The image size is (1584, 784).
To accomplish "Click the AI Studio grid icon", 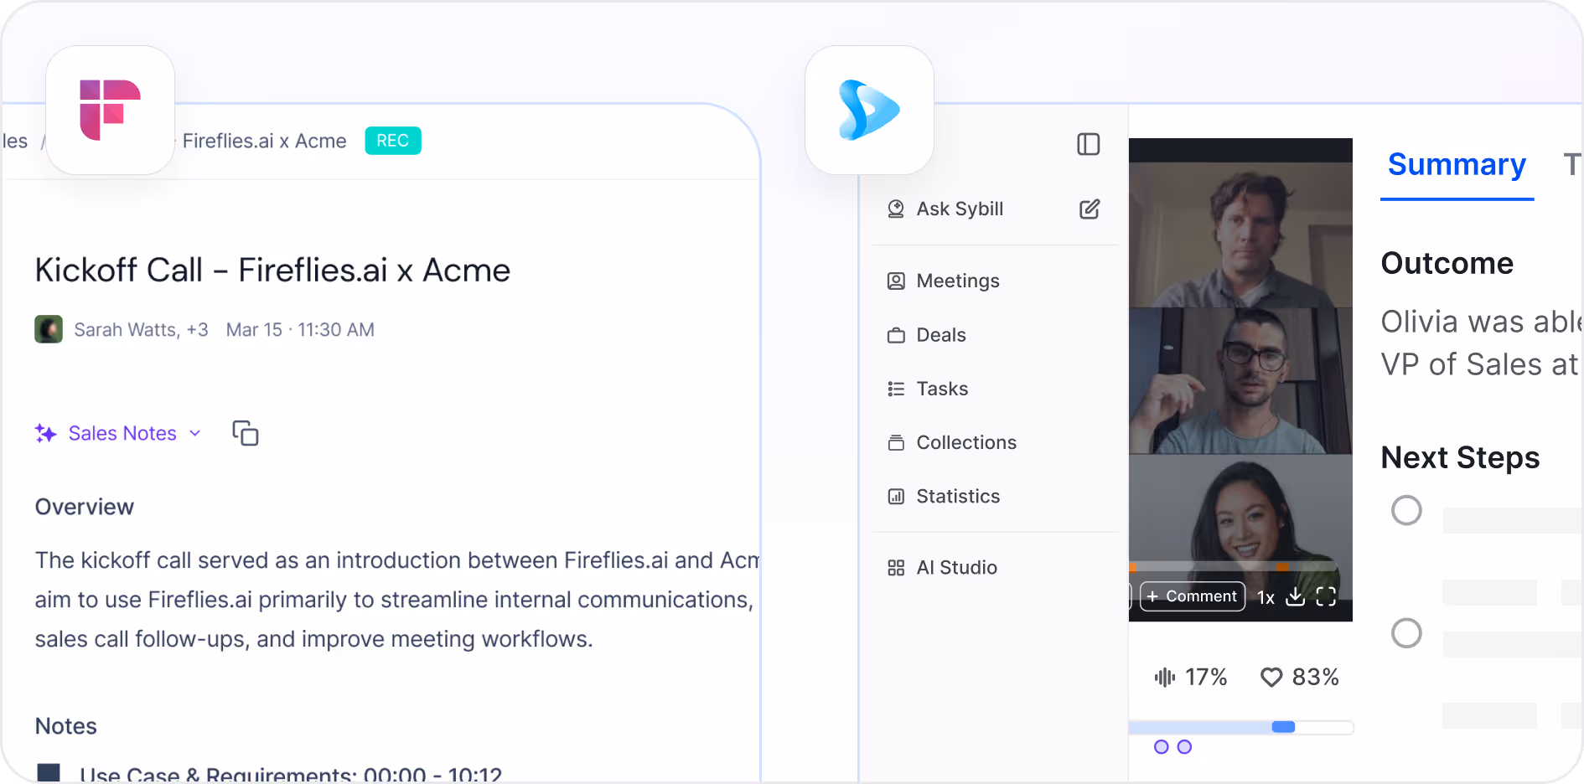I will pos(896,568).
